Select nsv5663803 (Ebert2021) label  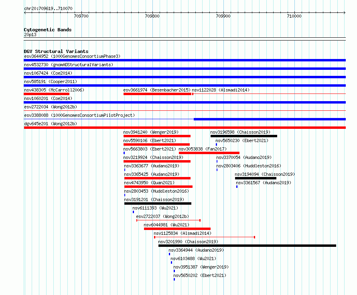tap(150, 149)
